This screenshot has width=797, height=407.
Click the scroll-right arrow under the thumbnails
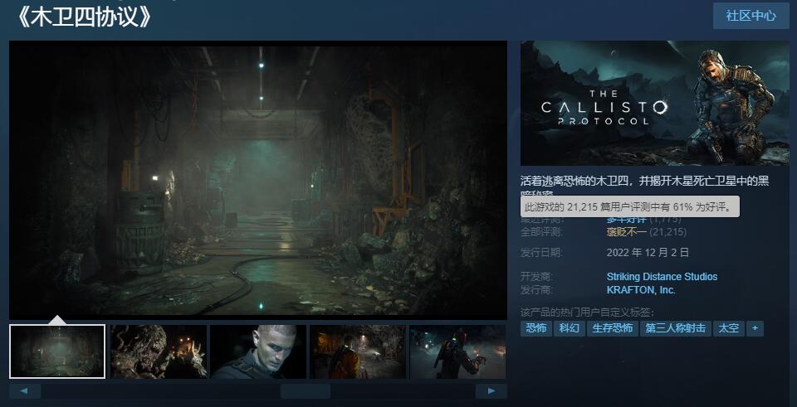point(491,391)
